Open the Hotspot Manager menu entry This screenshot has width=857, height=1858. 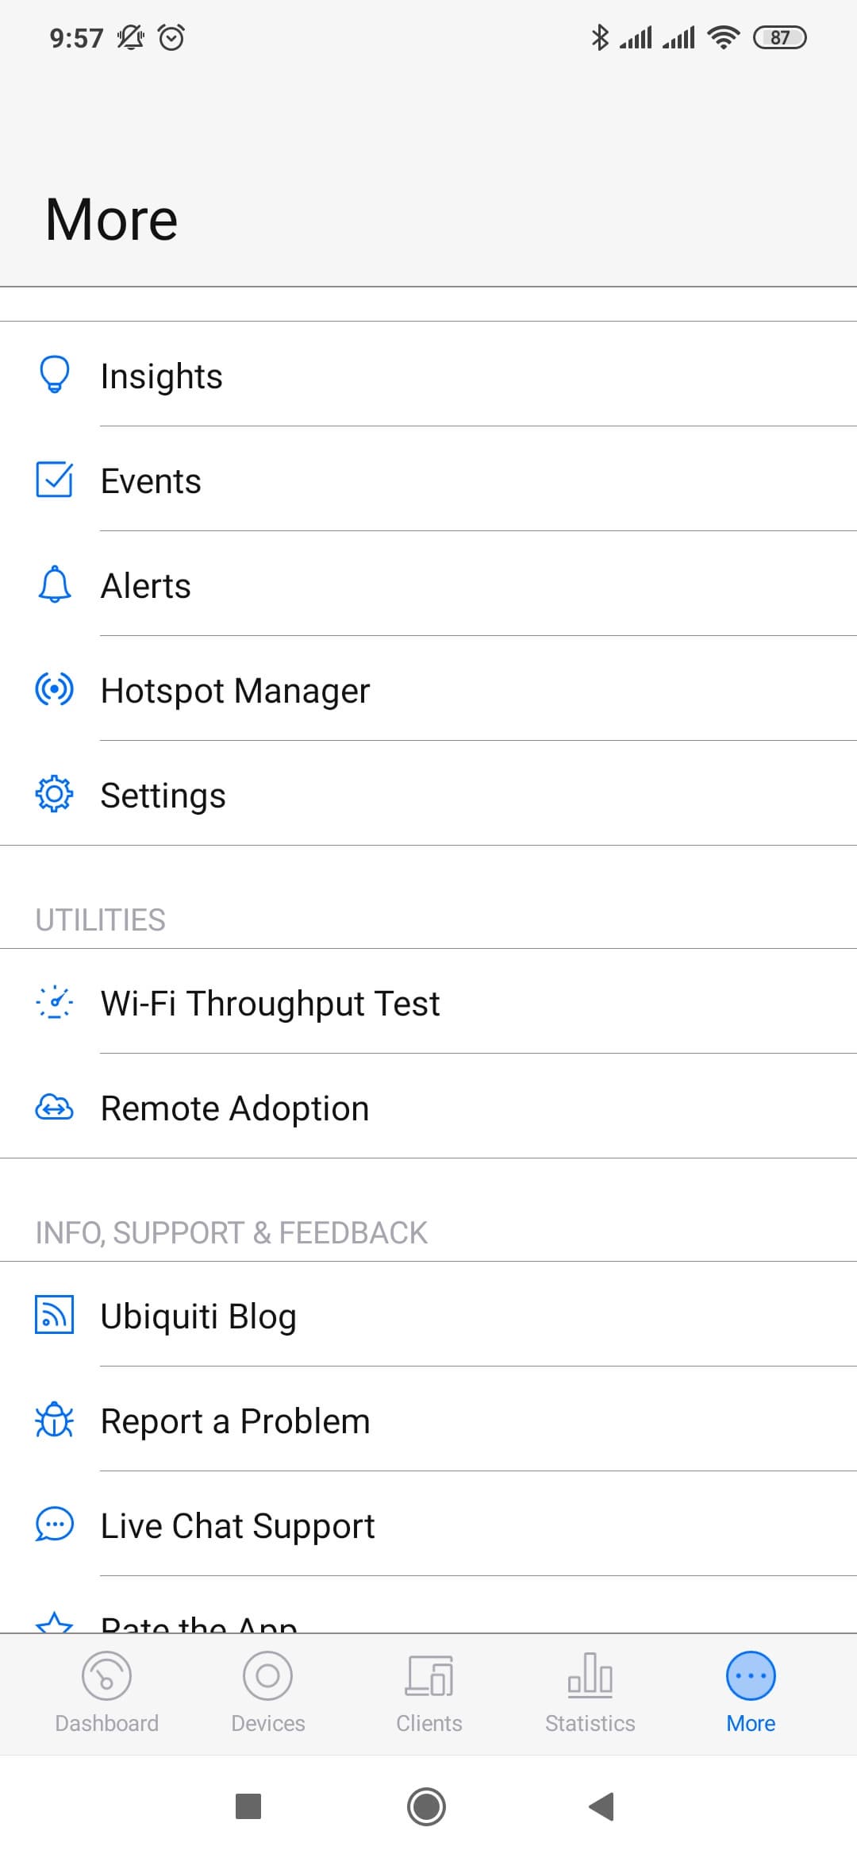click(236, 690)
